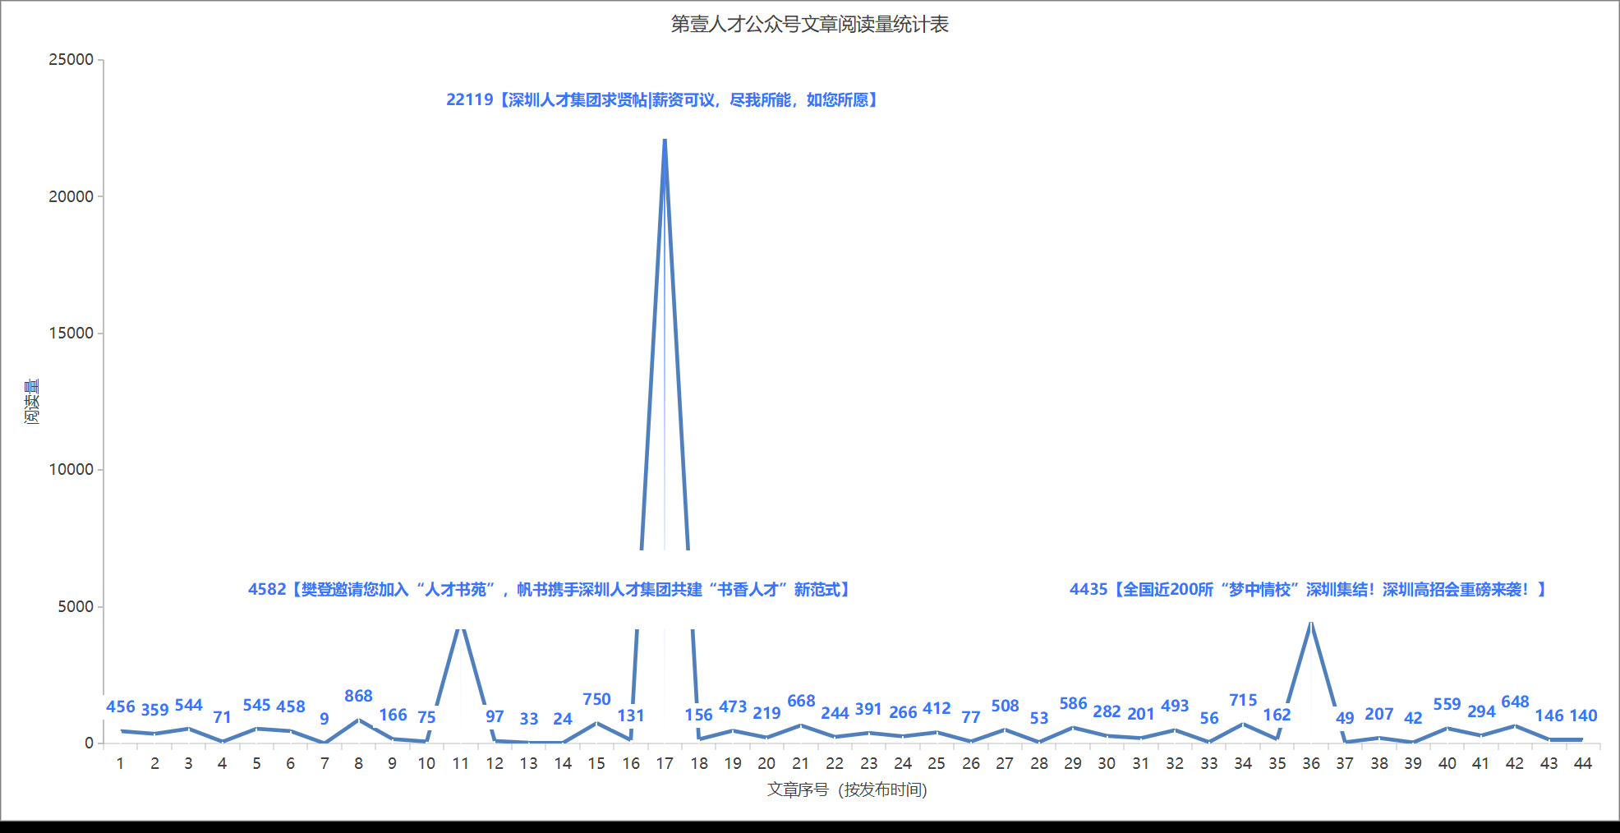Click x-axis tick label 11

pyautogui.click(x=461, y=763)
